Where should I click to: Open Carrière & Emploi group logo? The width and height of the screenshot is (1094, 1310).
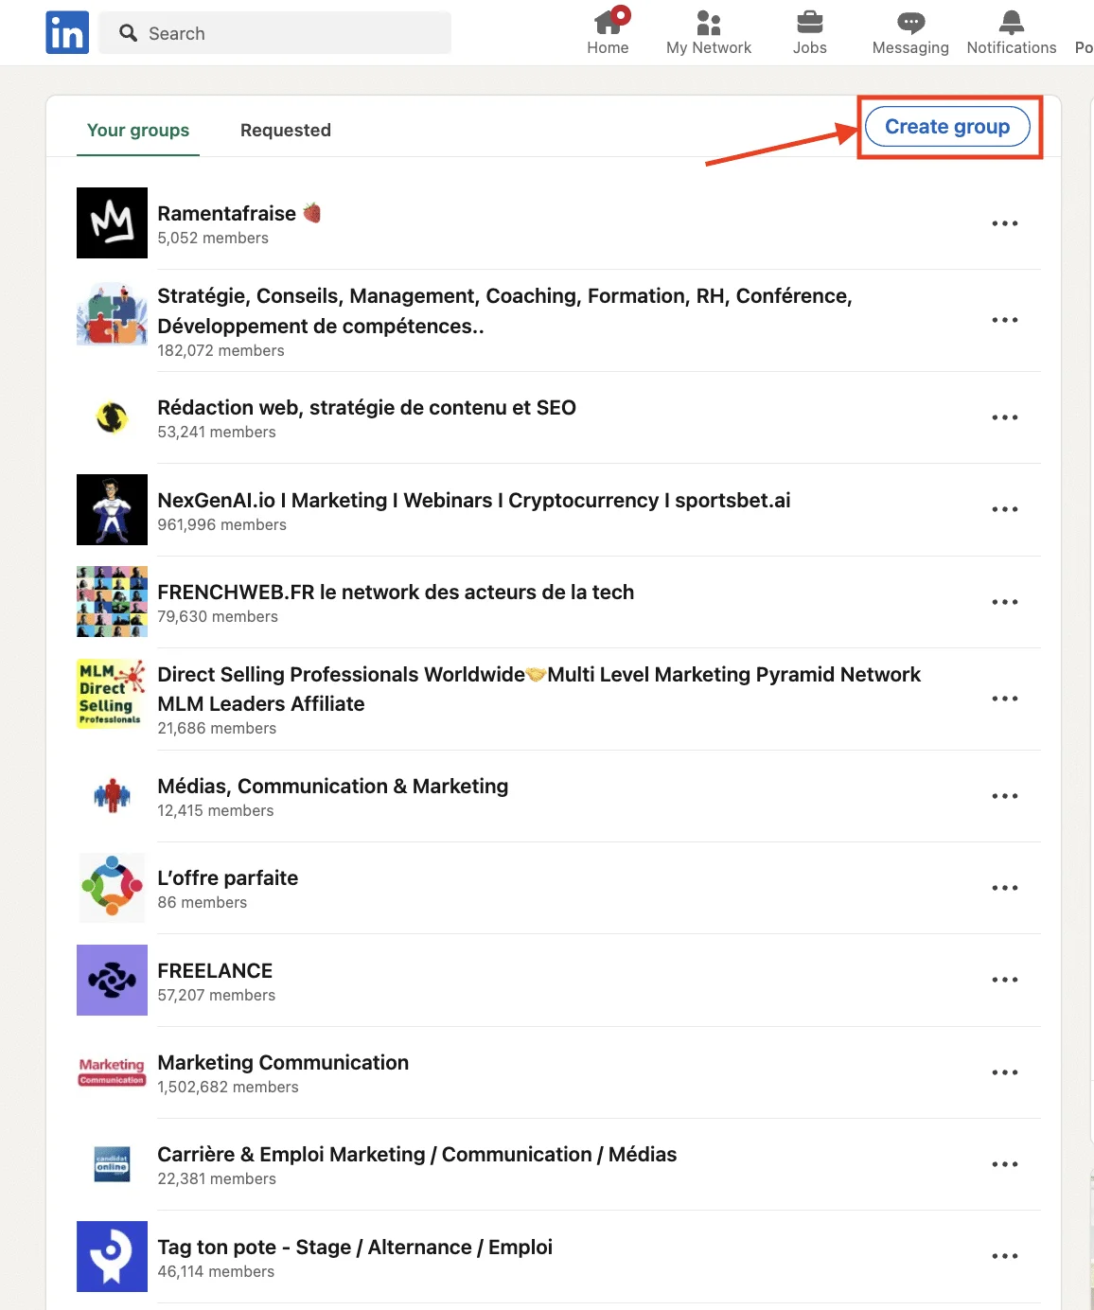[x=112, y=1163]
